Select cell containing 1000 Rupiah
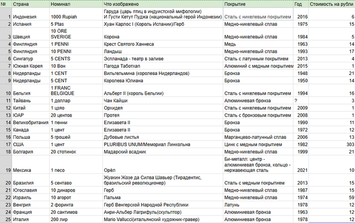The image size is (355, 223). (76, 14)
